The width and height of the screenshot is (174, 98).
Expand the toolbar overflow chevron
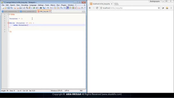[85, 8]
